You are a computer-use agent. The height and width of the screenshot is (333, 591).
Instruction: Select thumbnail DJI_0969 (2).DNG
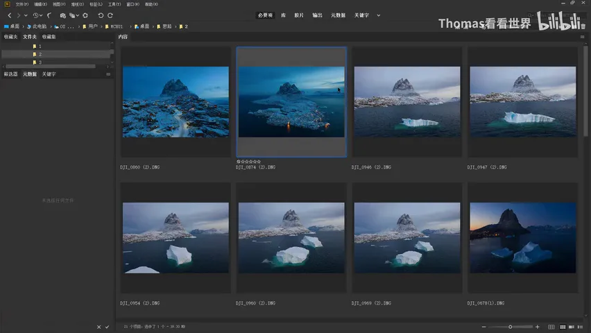(x=407, y=237)
